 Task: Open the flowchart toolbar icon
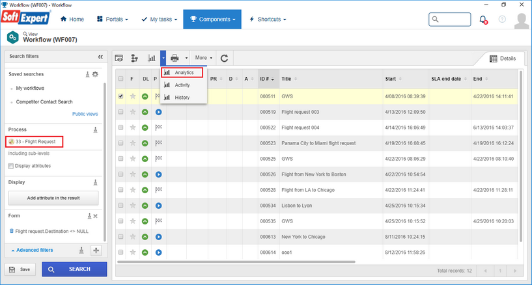[x=134, y=59]
